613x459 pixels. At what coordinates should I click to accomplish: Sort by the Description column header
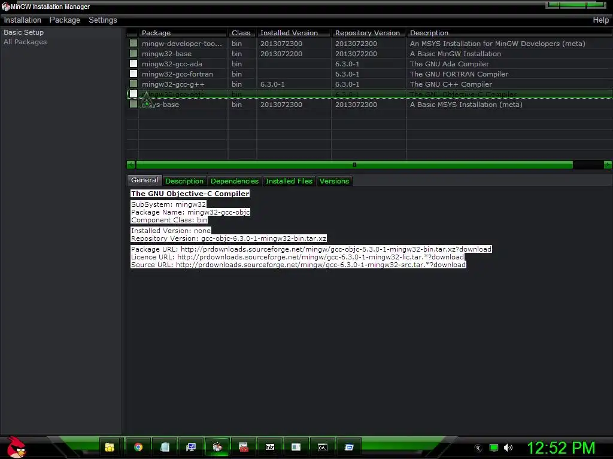(509, 33)
